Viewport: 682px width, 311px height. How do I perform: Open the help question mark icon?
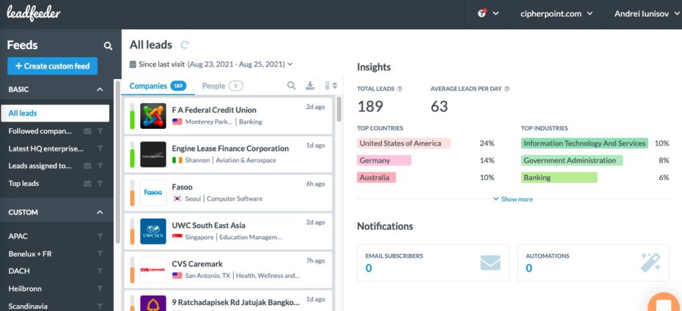click(482, 13)
